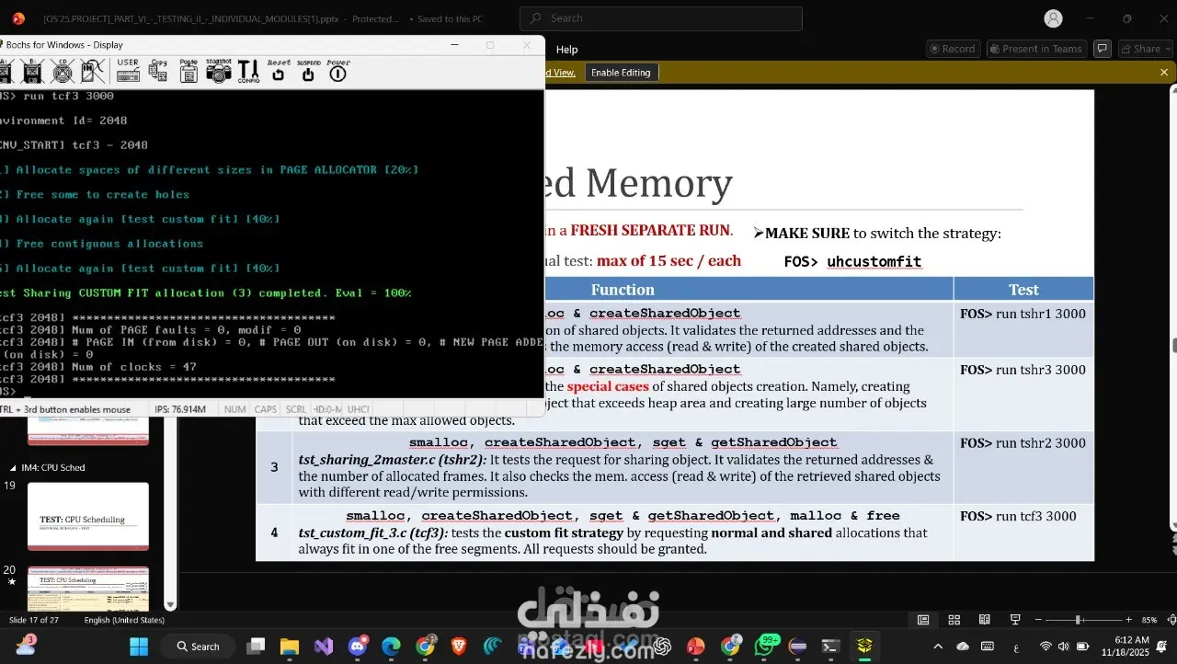Open Brave browser from the taskbar
The width and height of the screenshot is (1177, 664).
pyautogui.click(x=459, y=647)
